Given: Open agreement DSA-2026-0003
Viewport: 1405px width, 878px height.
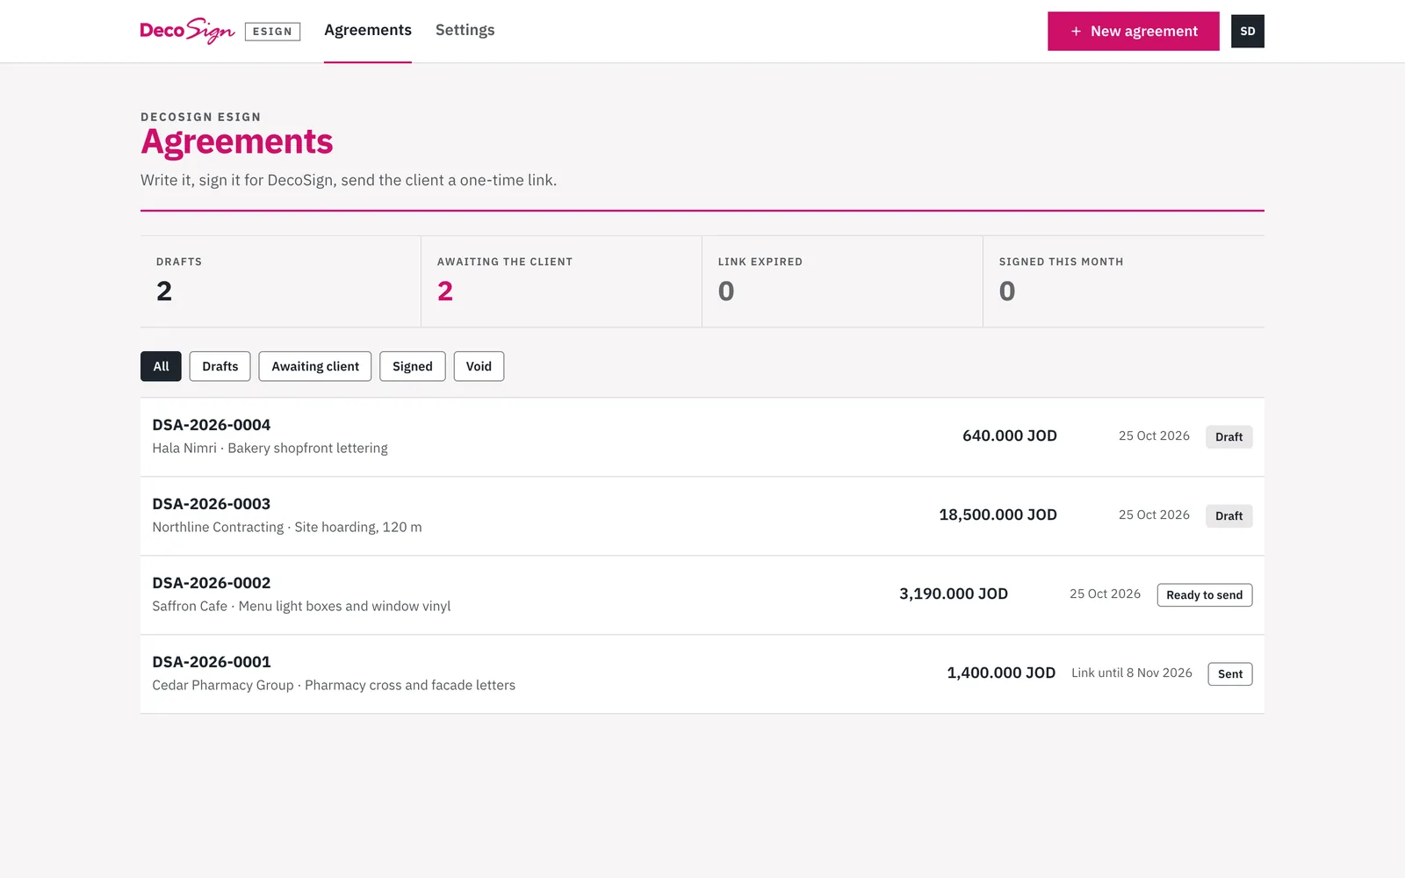Looking at the screenshot, I should pyautogui.click(x=702, y=516).
